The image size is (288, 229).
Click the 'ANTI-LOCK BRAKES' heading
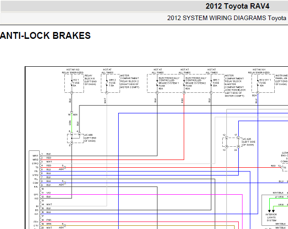click(45, 36)
